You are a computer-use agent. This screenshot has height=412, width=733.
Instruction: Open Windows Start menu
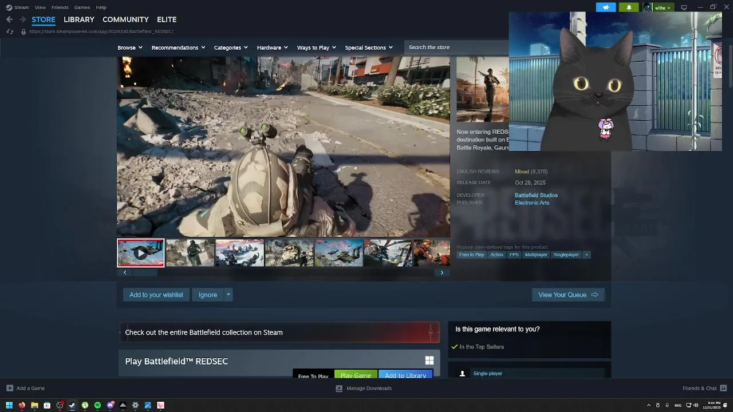(9, 405)
